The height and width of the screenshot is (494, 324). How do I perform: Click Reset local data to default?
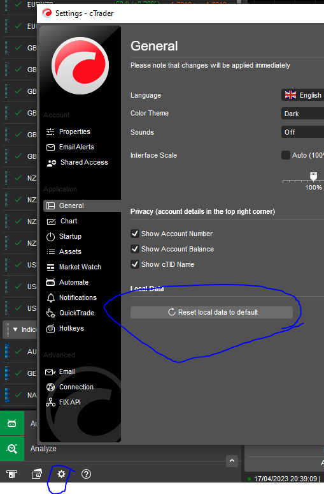pos(211,312)
